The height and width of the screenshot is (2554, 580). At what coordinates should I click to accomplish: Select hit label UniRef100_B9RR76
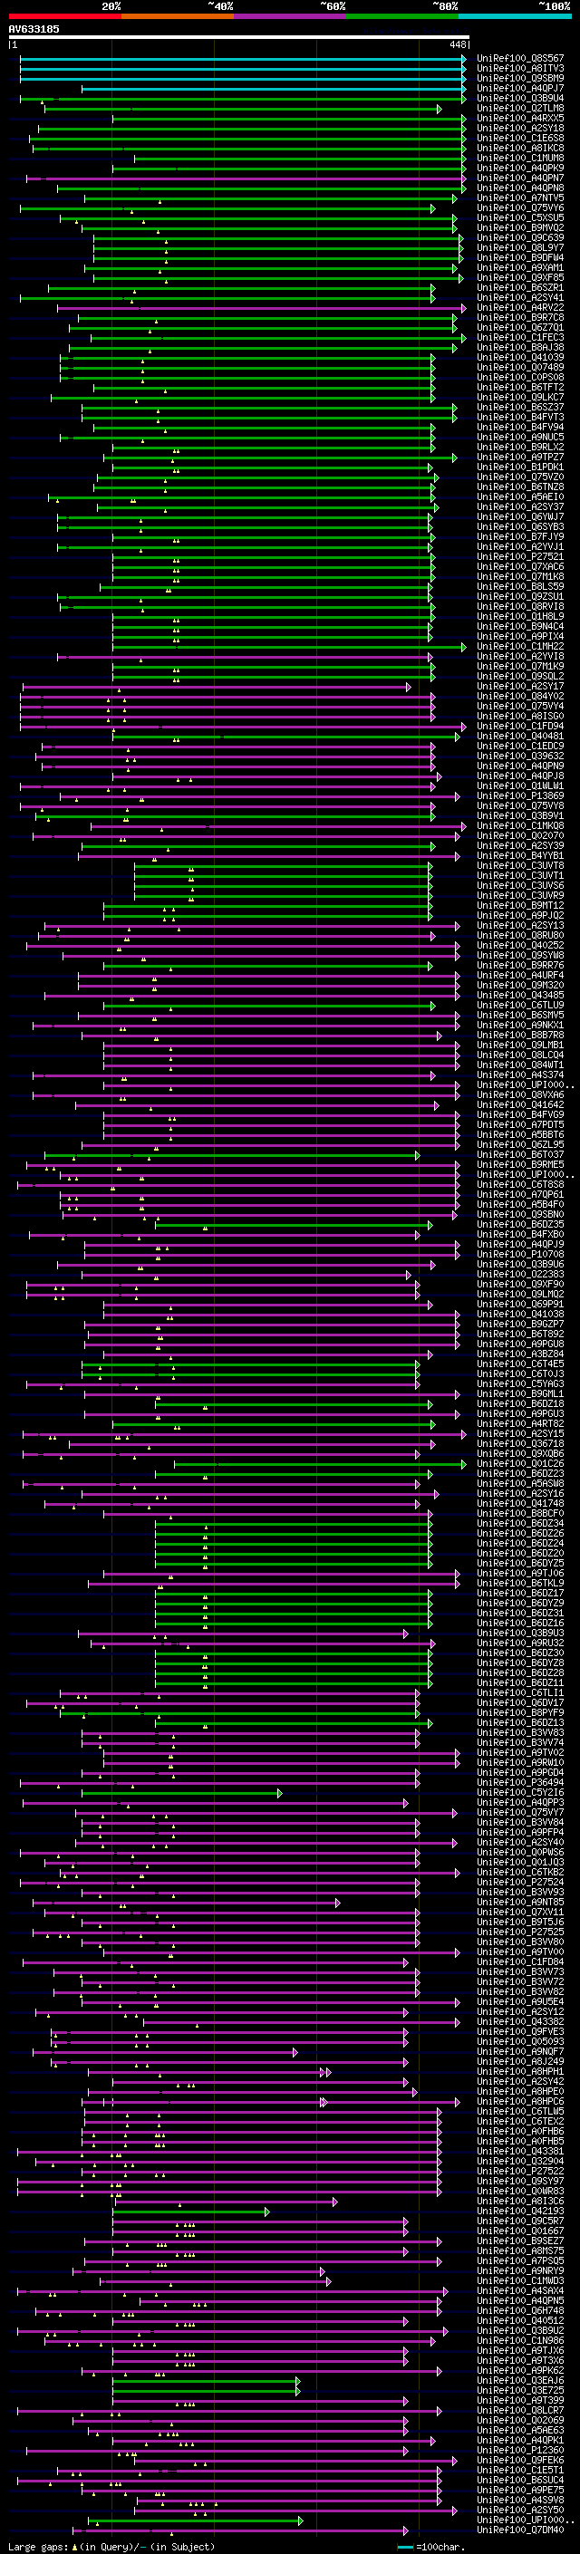(x=520, y=965)
